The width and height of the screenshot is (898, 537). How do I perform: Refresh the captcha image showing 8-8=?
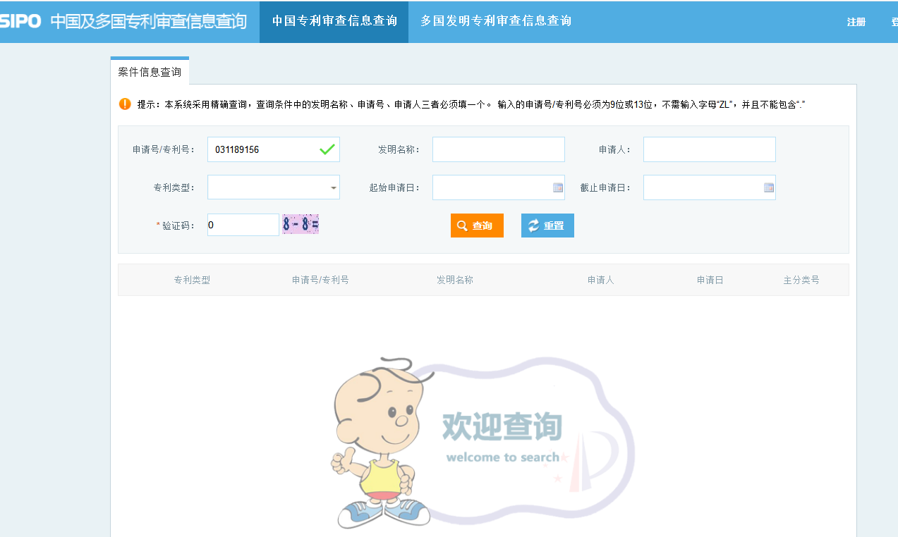301,225
